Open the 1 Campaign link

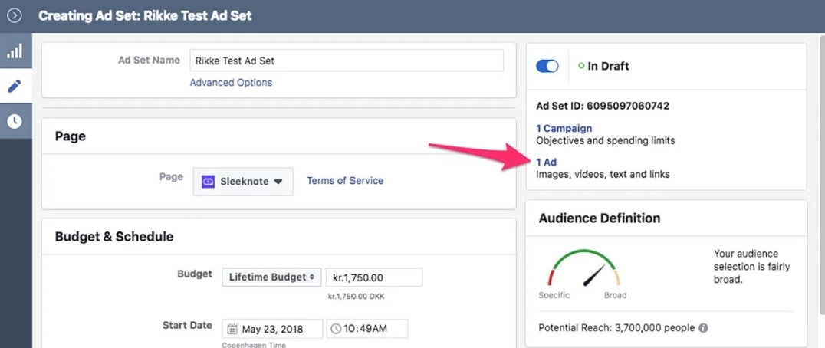[564, 128]
